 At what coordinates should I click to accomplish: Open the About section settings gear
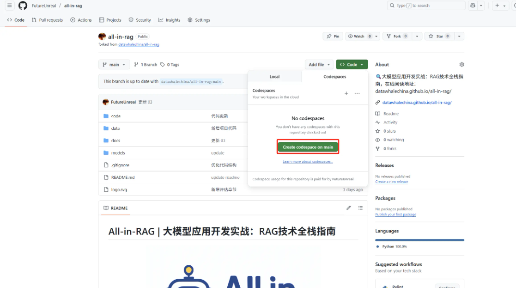[x=461, y=64]
